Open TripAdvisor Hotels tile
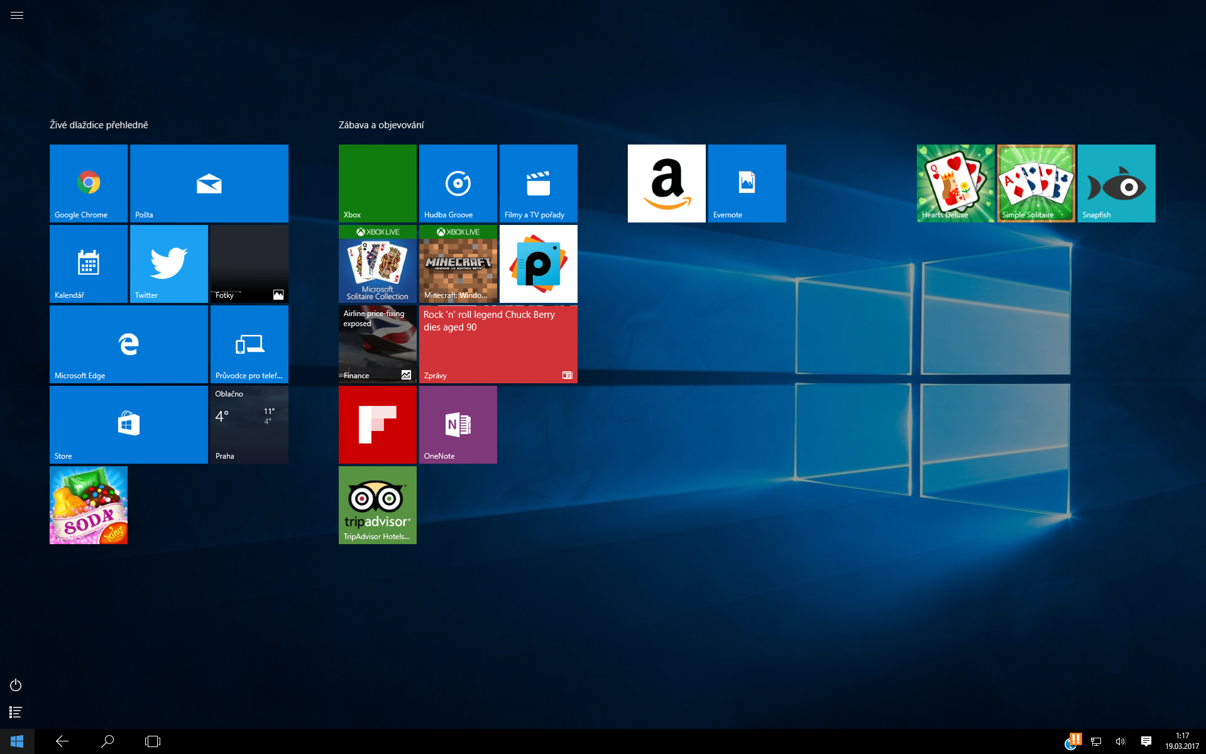Screen dimensions: 1206x754 378,505
